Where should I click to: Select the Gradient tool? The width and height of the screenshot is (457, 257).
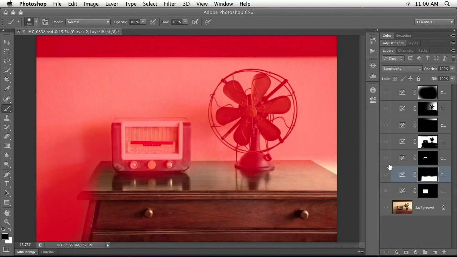coord(7,146)
